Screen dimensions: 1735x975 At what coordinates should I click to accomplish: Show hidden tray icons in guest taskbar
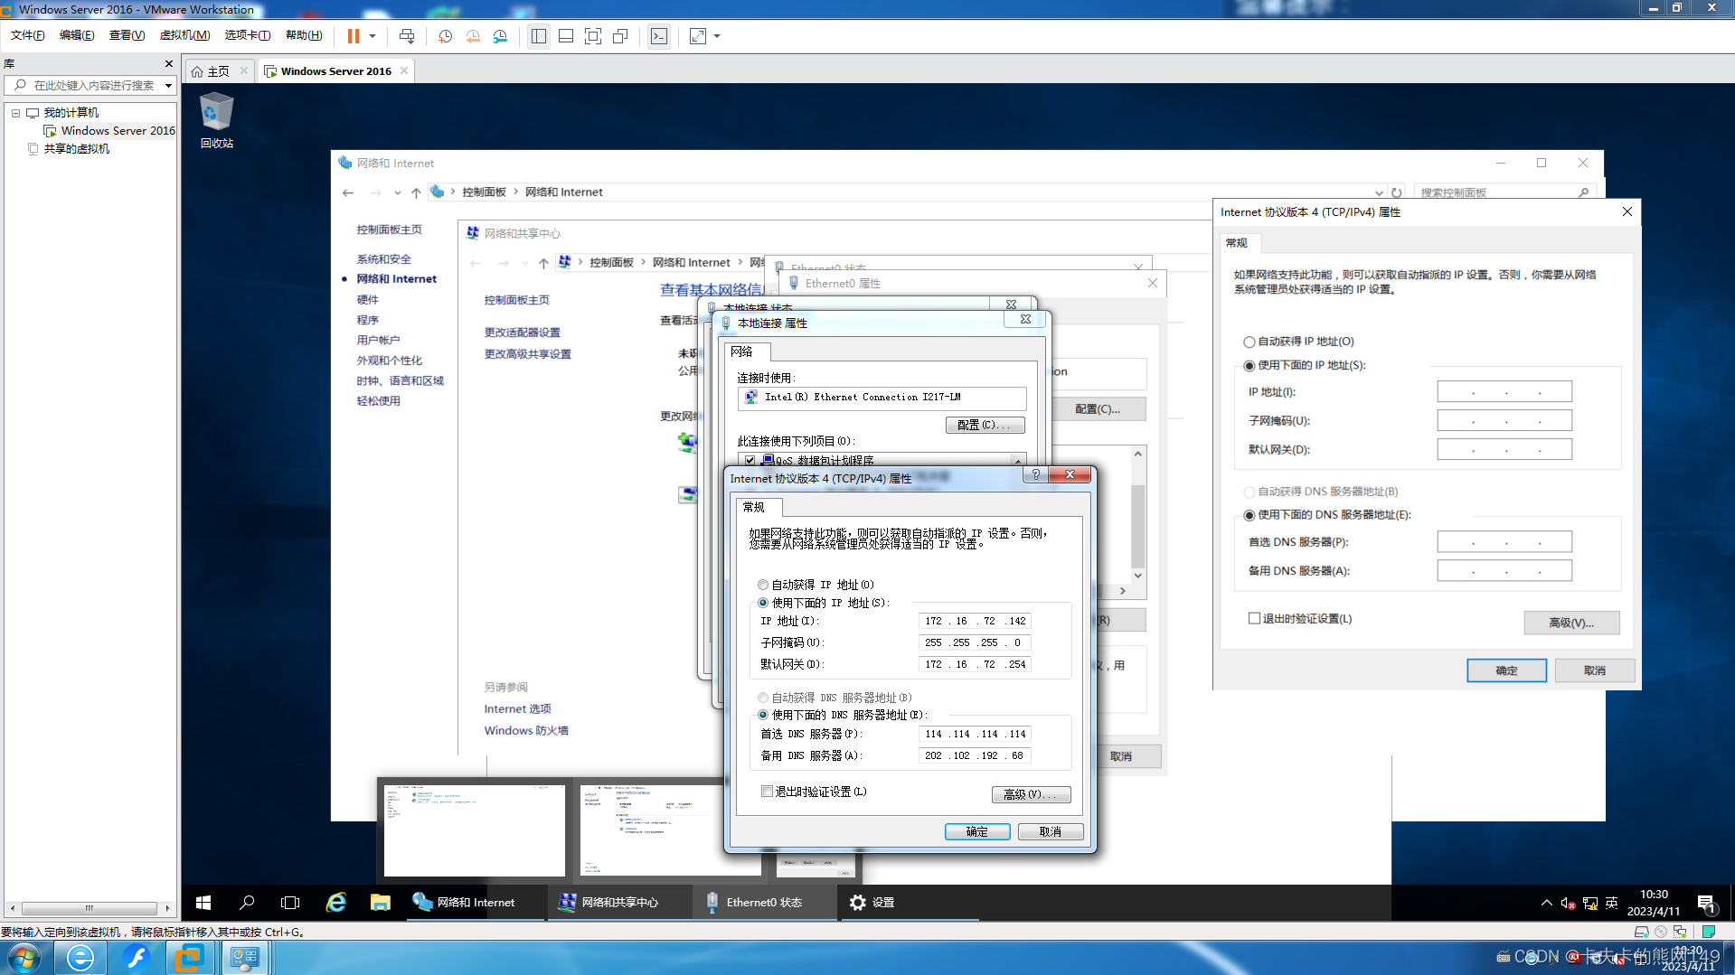tap(1546, 903)
